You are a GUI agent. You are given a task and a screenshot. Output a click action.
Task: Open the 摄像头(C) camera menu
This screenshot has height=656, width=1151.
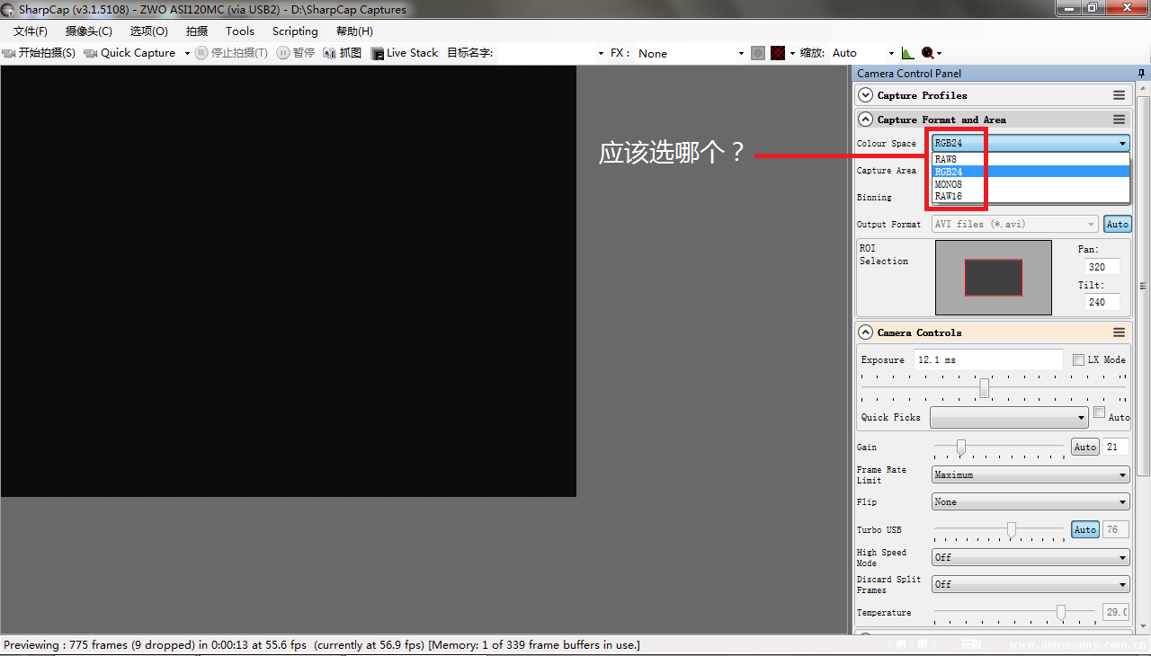(x=88, y=31)
